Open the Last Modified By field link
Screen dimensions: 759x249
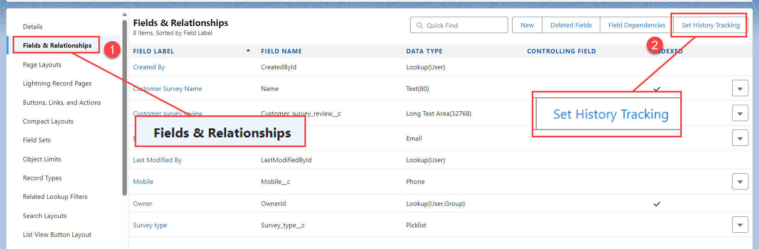pos(157,160)
